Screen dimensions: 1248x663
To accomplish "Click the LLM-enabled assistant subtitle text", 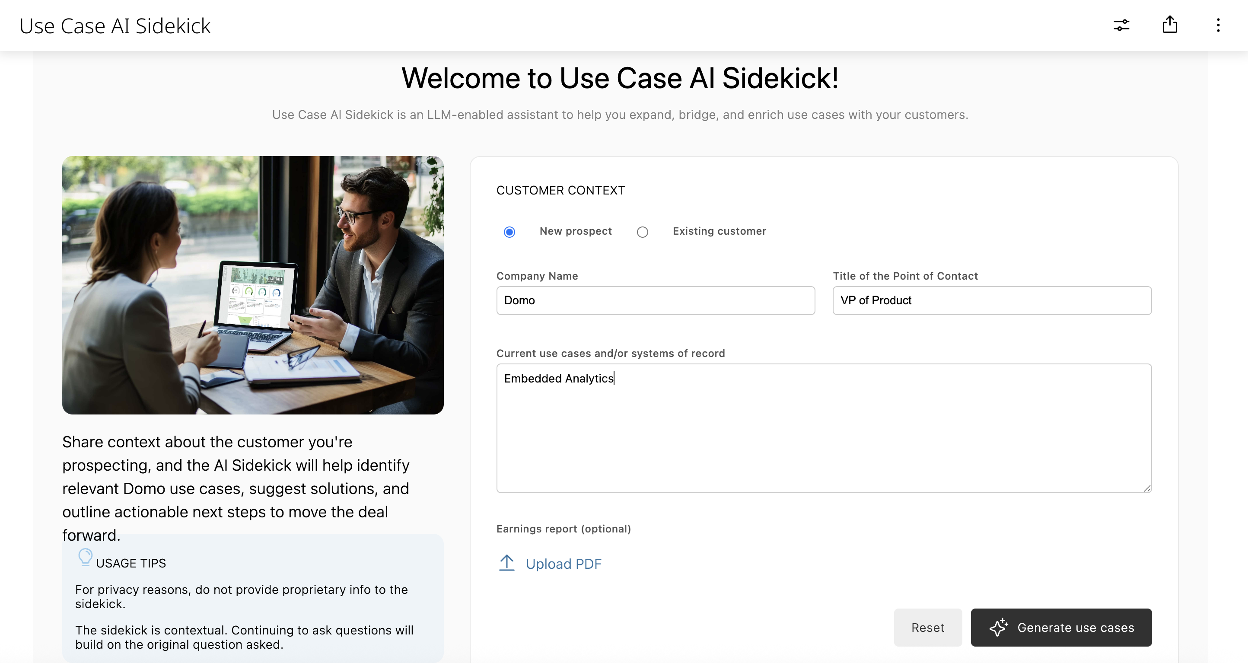I will [620, 115].
